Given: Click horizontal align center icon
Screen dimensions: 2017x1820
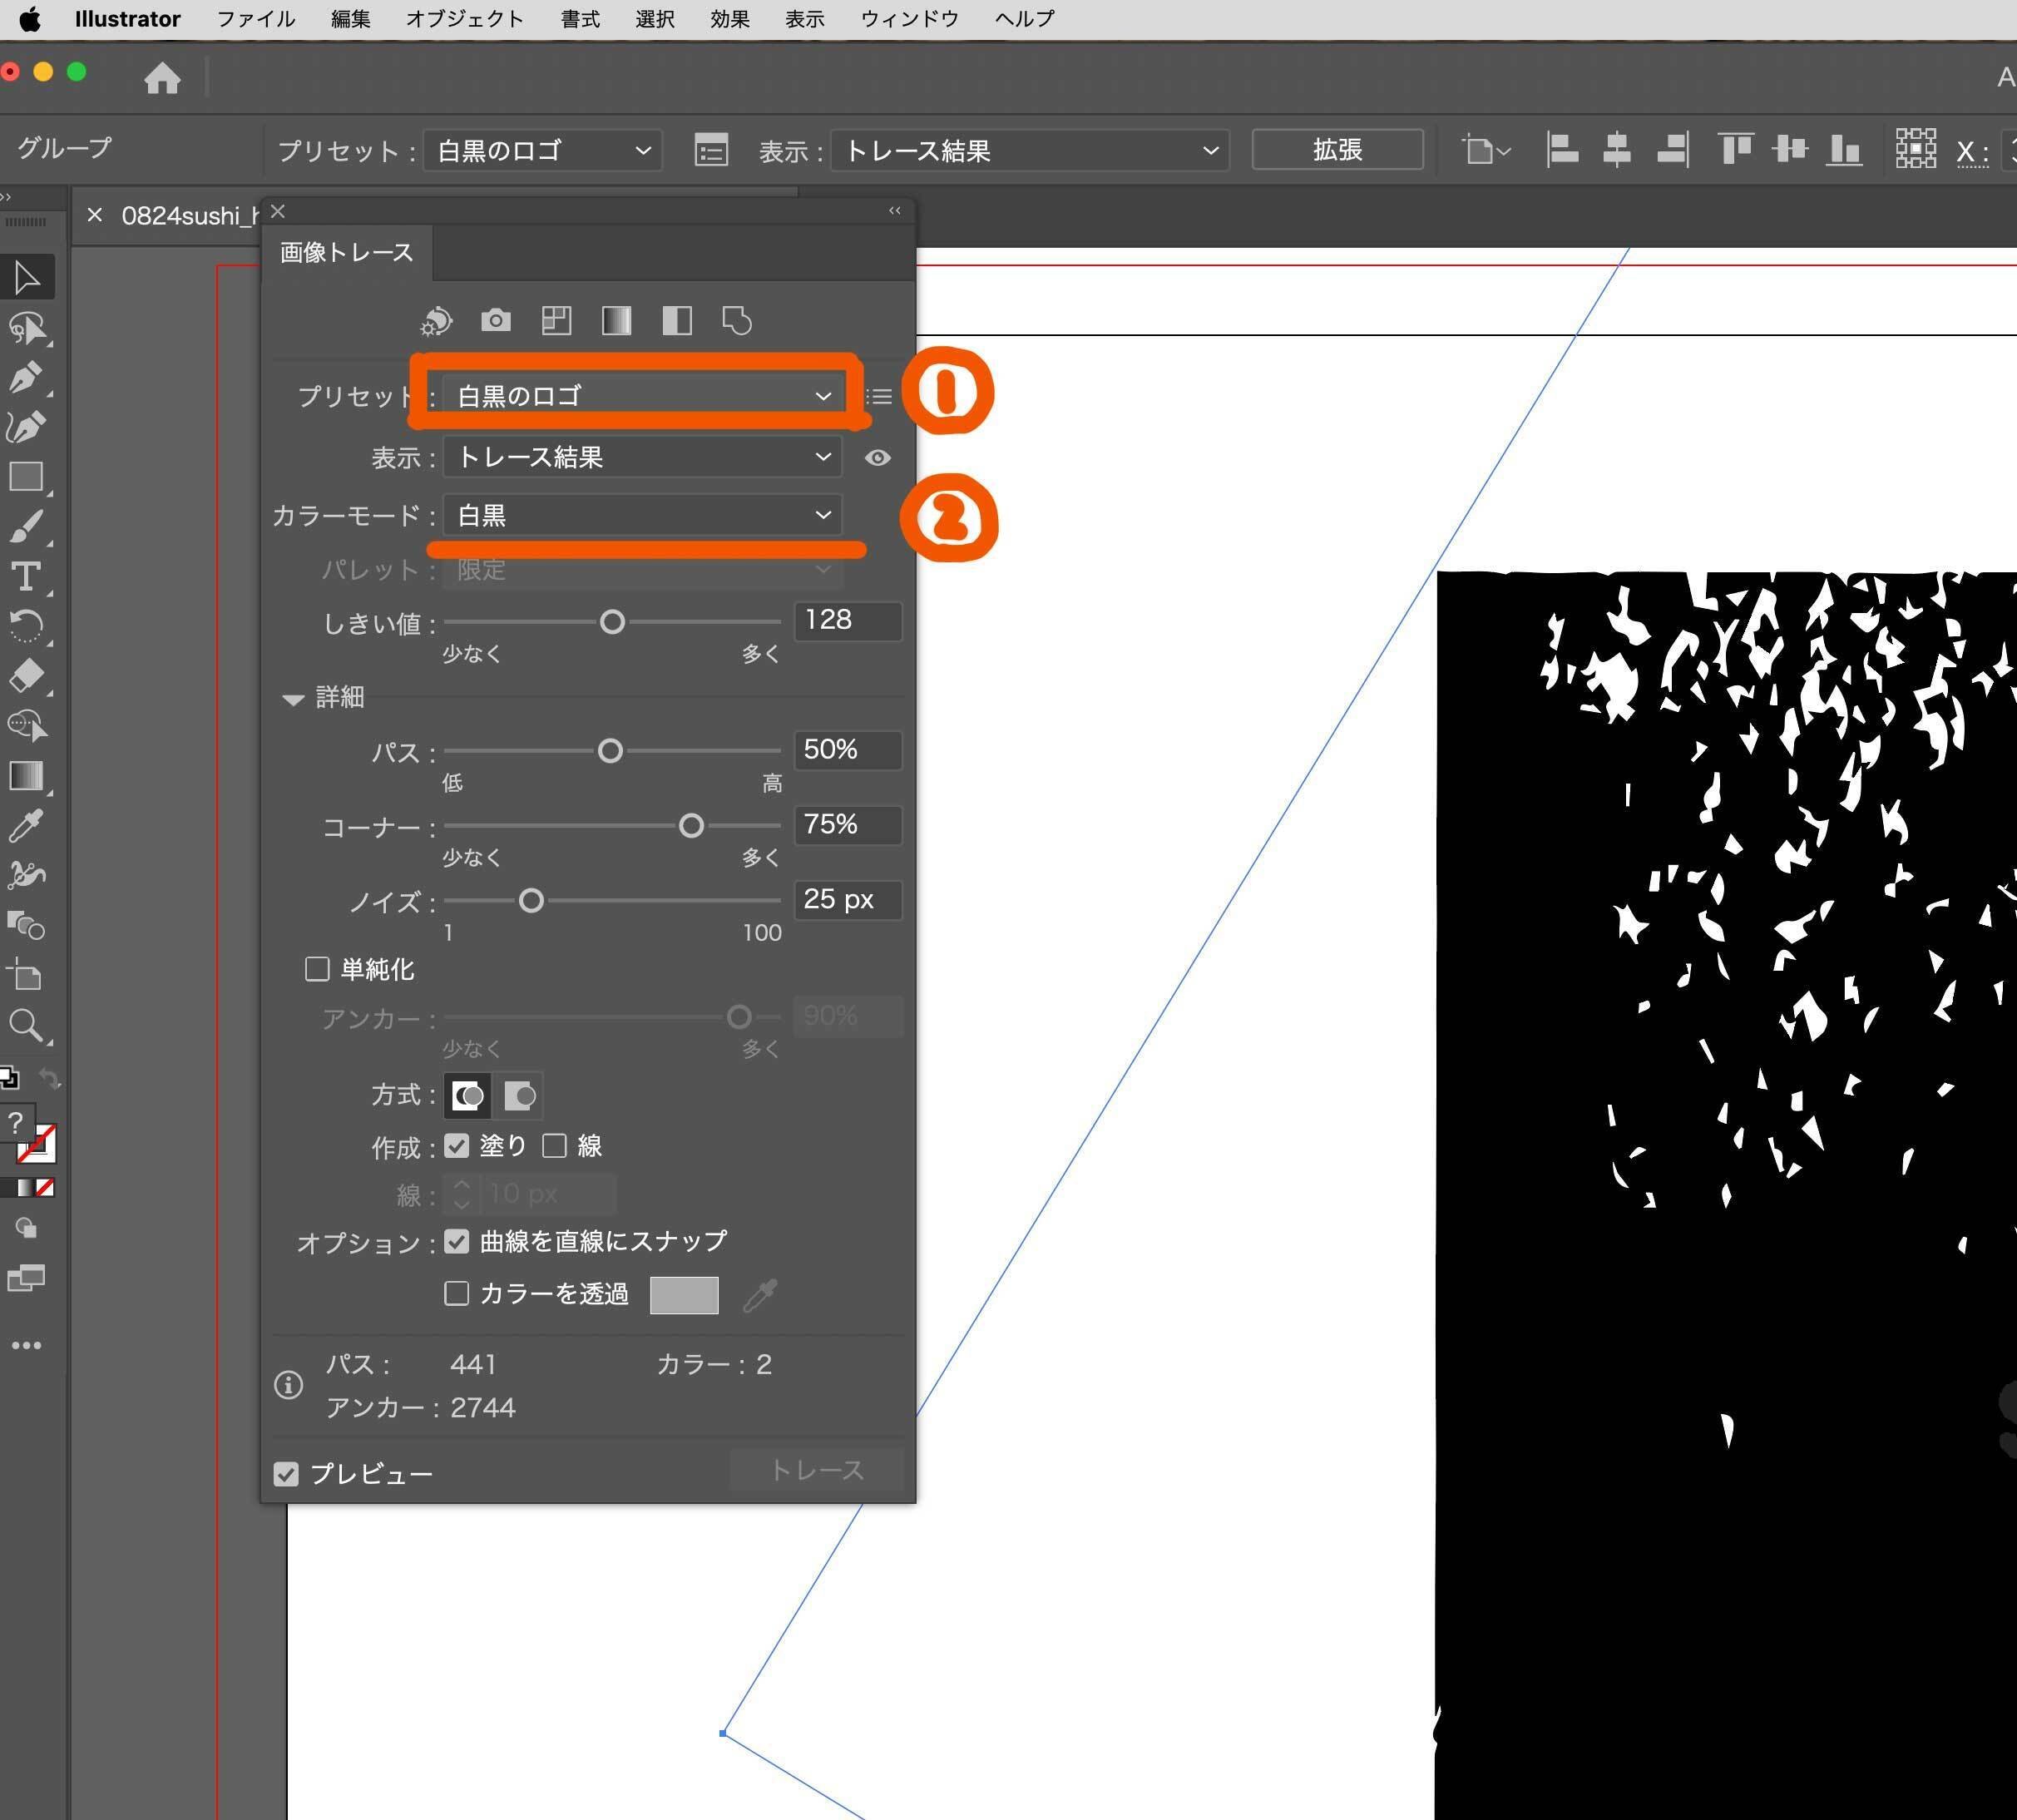Looking at the screenshot, I should coord(1617,150).
